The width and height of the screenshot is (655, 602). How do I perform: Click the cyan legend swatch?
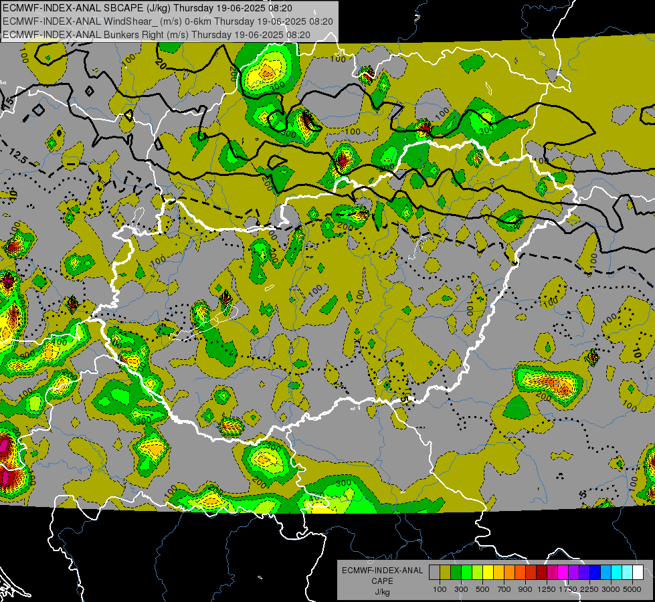coord(617,573)
